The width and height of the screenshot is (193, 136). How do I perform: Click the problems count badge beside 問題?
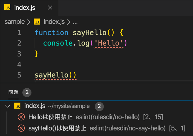click(x=27, y=92)
